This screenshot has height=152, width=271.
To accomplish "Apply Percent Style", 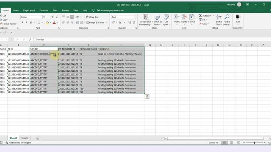I will click(x=120, y=22).
